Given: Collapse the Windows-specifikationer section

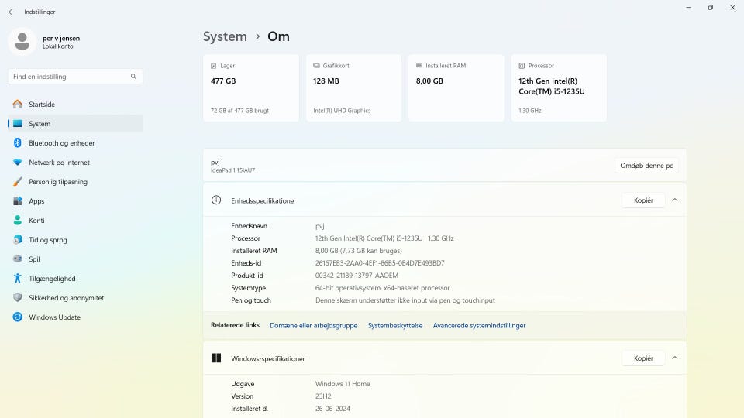Looking at the screenshot, I should point(674,358).
